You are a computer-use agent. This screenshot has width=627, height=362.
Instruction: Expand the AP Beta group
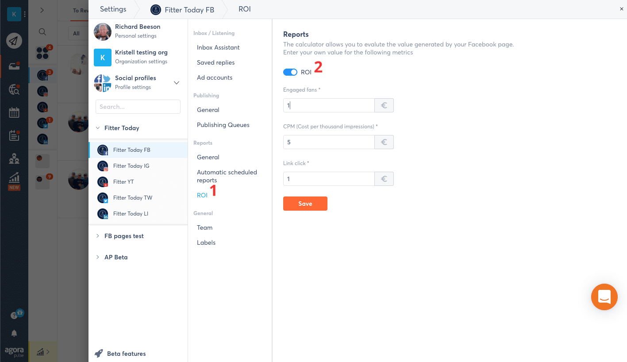point(98,257)
